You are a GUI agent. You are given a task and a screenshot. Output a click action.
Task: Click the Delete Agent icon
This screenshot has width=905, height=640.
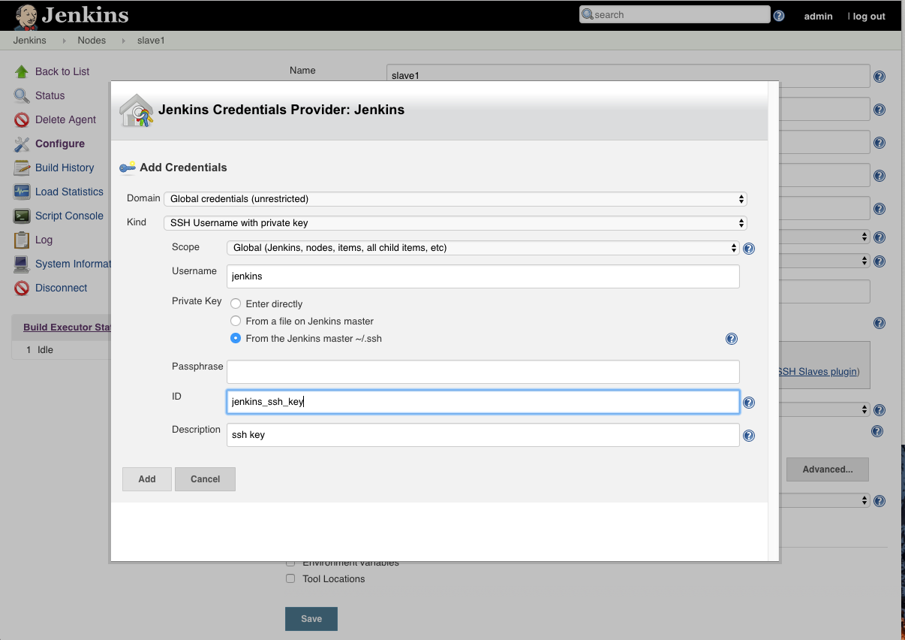(x=22, y=119)
